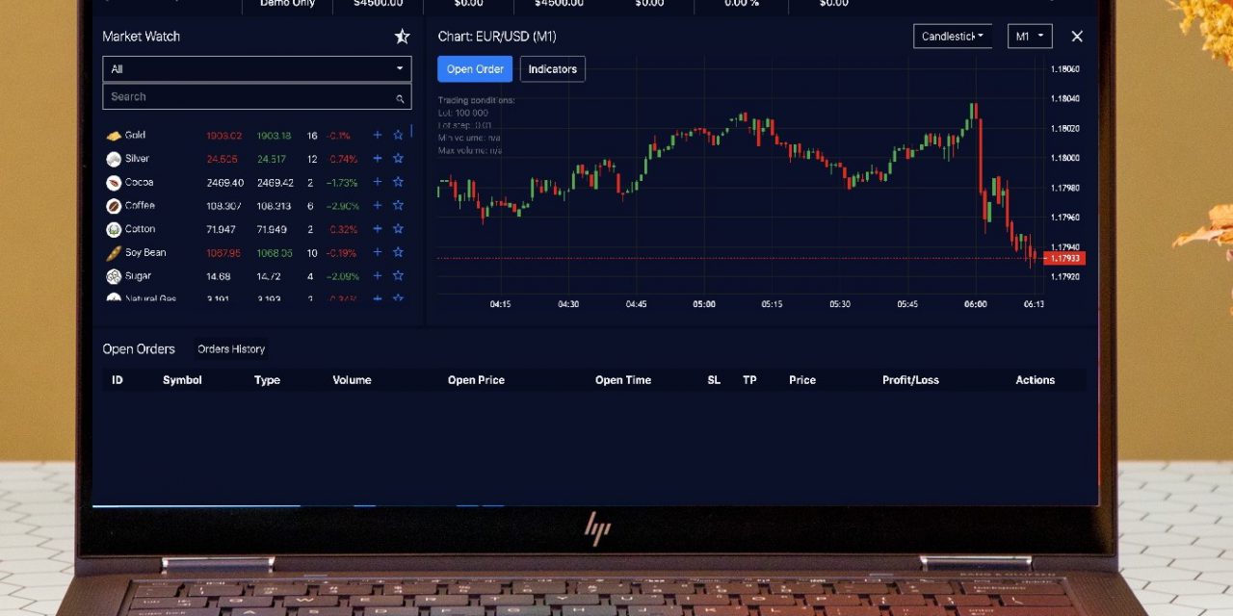This screenshot has height=616, width=1233.
Task: Click the Market Watch list scrollbar
Action: click(x=411, y=131)
